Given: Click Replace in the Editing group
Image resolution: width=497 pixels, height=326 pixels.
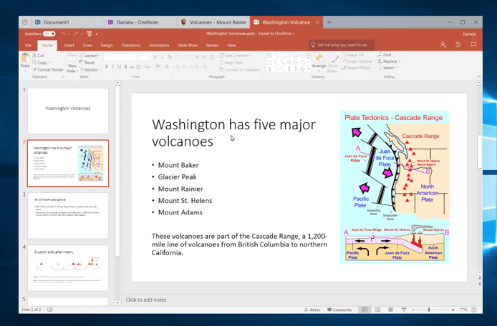Looking at the screenshot, I should pos(390,61).
